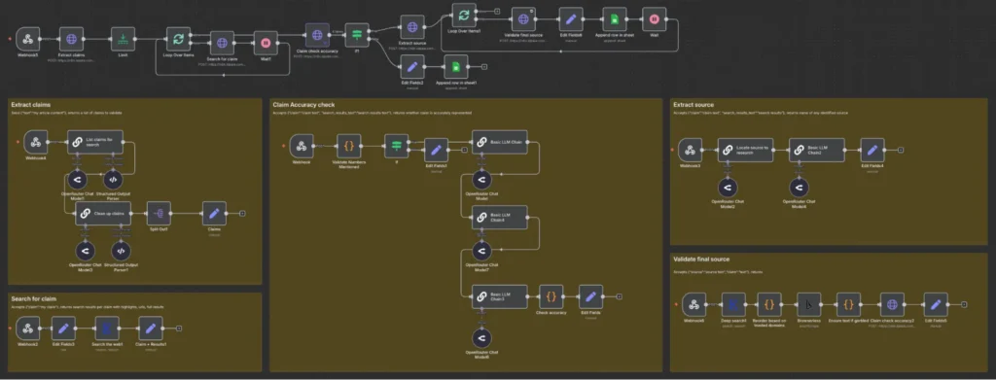
Task: Select the OpenRouter Chat Model3 sub-node
Action: coord(87,251)
